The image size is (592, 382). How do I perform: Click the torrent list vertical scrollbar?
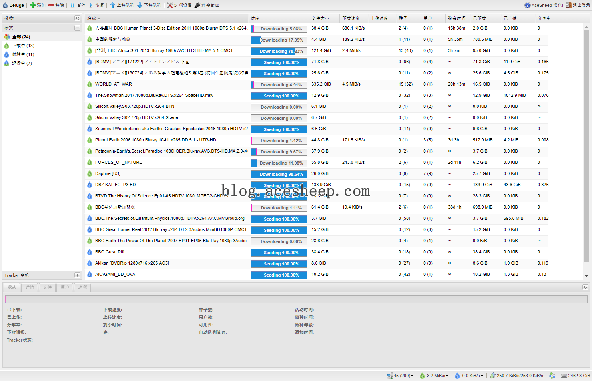tap(586, 146)
